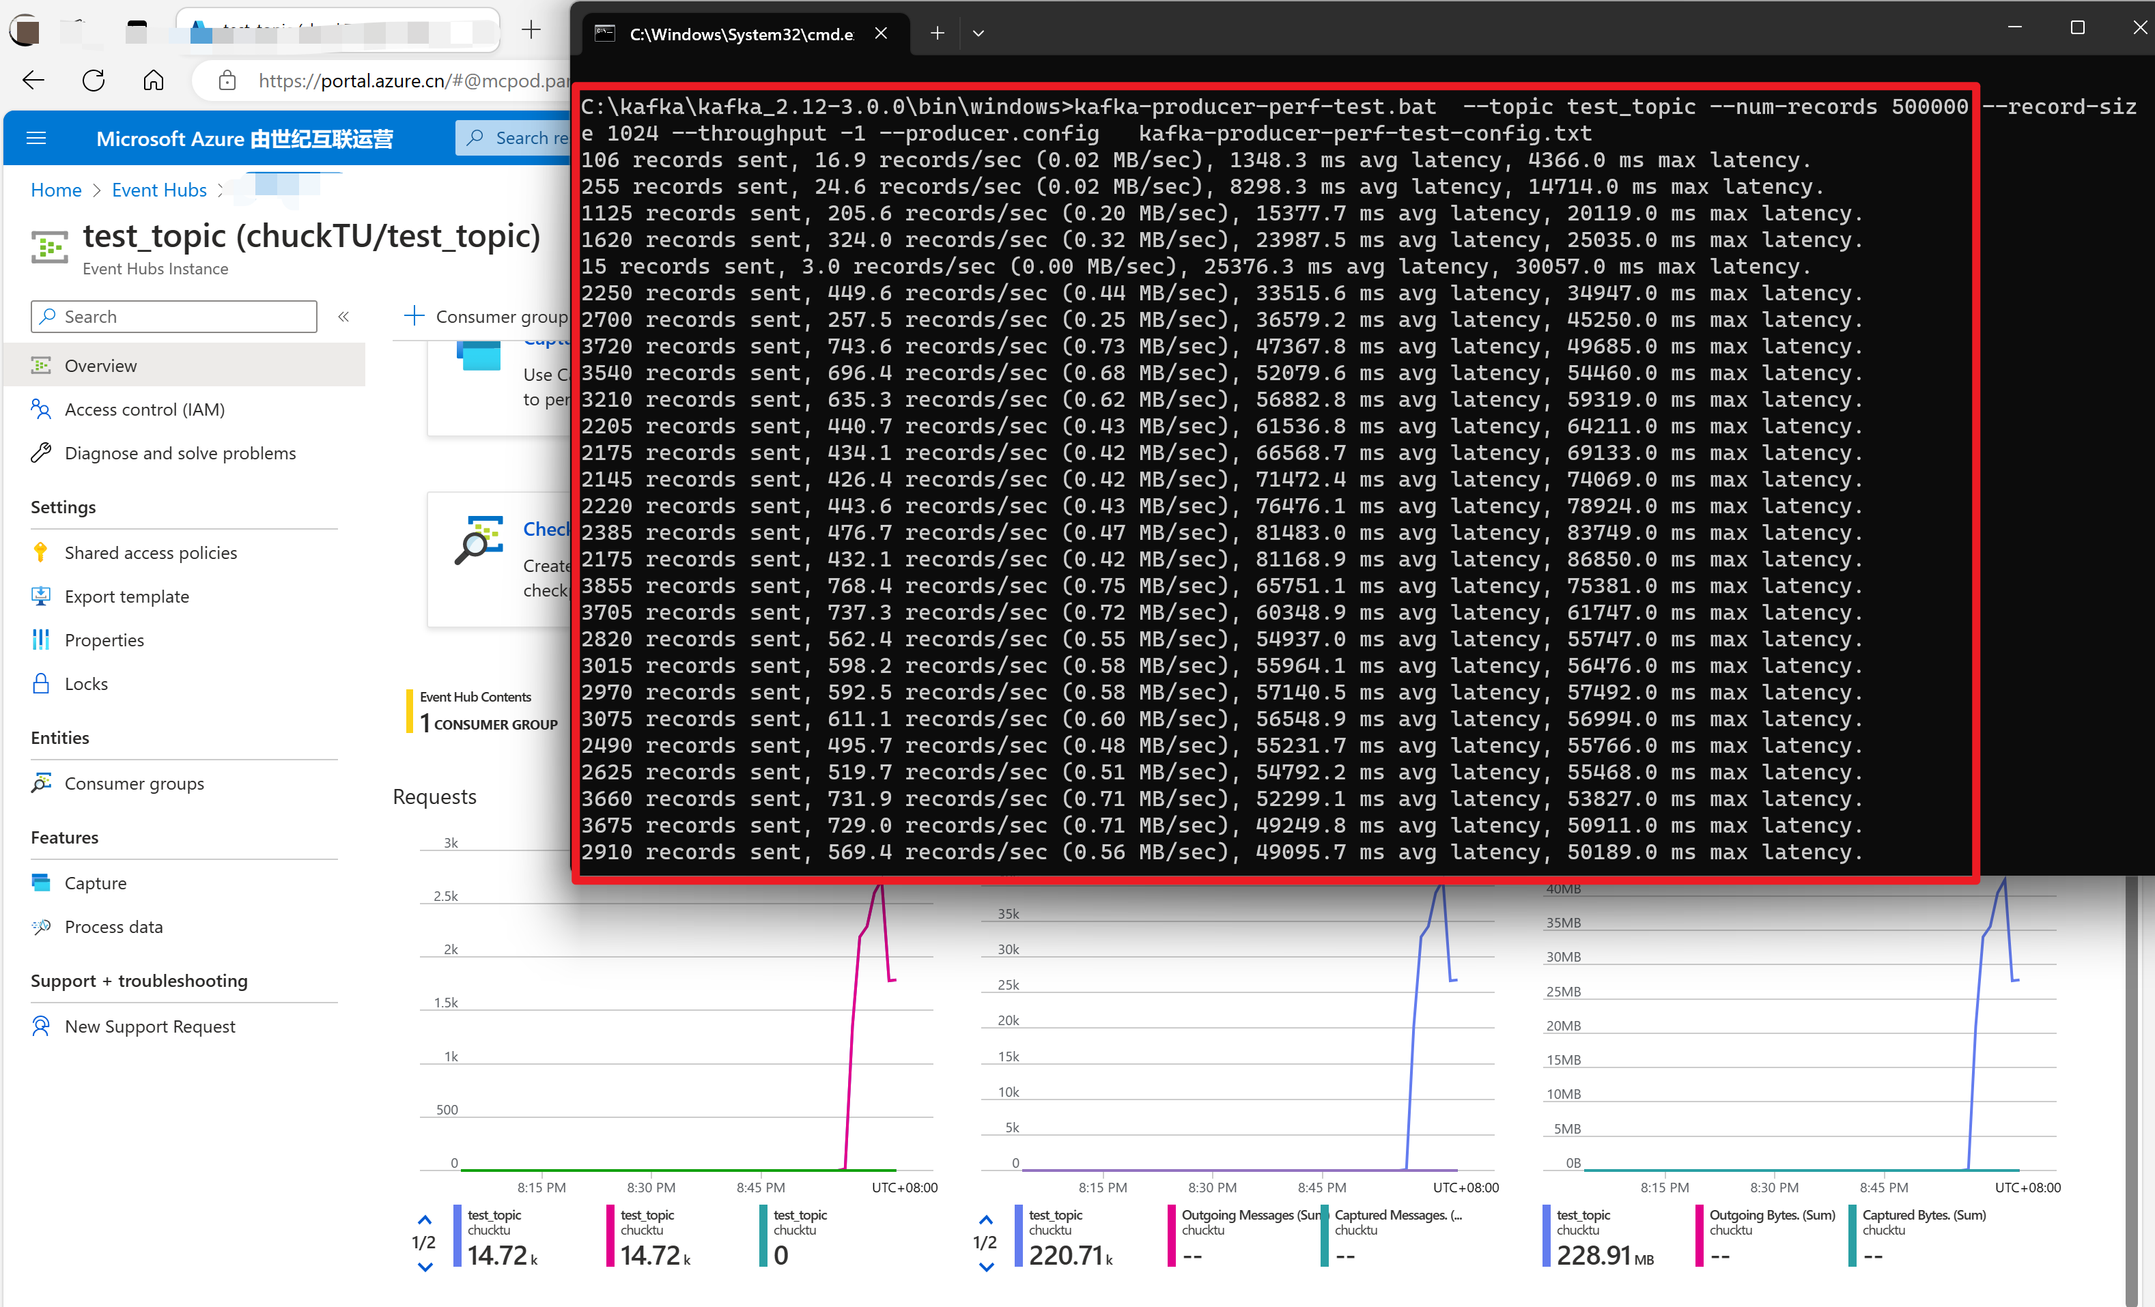Click the Event Hubs breadcrumb link
Image resolution: width=2155 pixels, height=1307 pixels.
[x=159, y=190]
